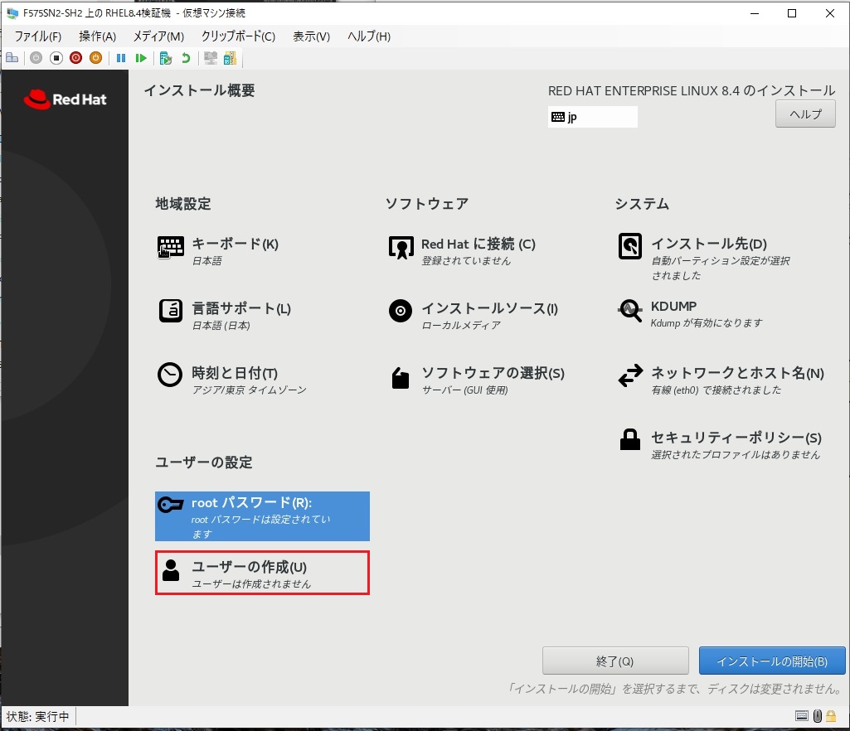The width and height of the screenshot is (850, 731).
Task: Click the gold padlock in the status bar
Action: [830, 716]
